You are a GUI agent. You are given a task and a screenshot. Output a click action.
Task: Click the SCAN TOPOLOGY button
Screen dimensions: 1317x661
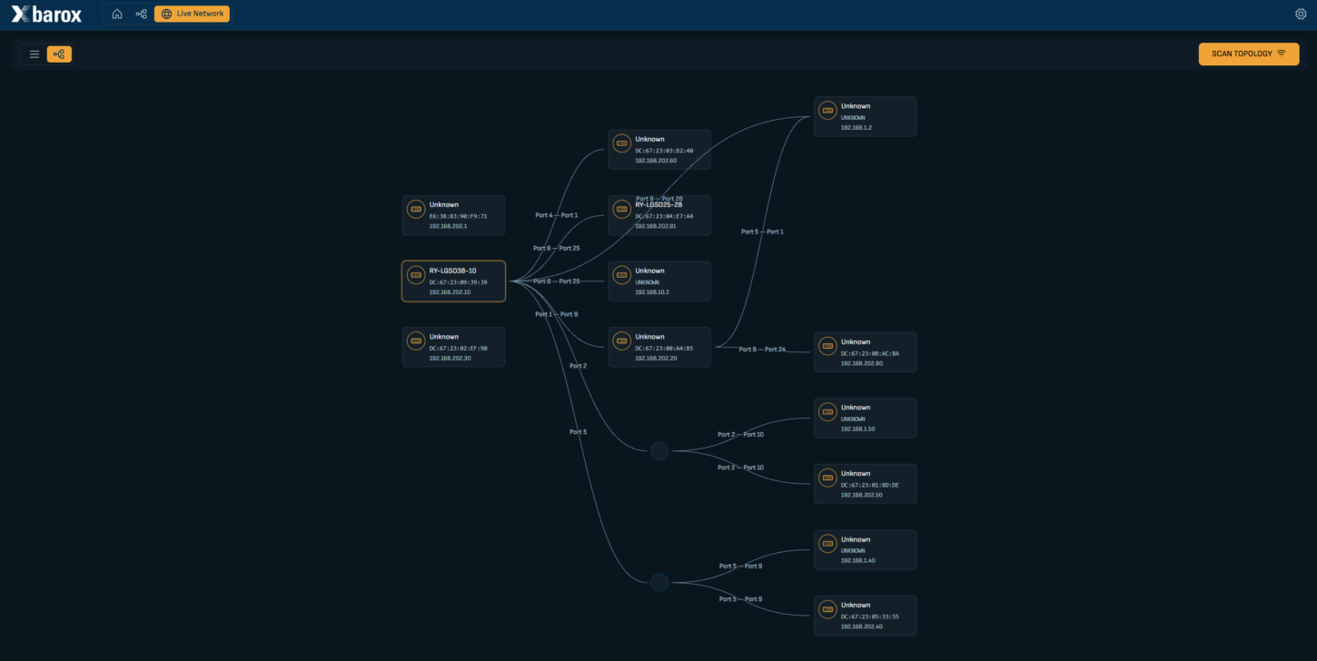click(x=1249, y=54)
